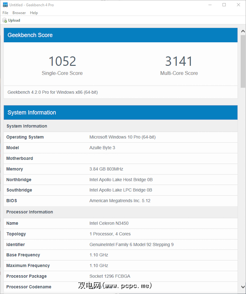Click the scrollbar up arrow

pos(243,29)
